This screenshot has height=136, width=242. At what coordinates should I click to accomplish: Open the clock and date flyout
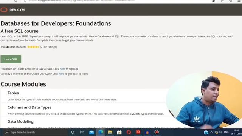[x=236, y=132]
